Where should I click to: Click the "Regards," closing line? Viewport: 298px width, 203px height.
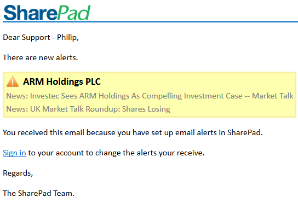coord(18,173)
